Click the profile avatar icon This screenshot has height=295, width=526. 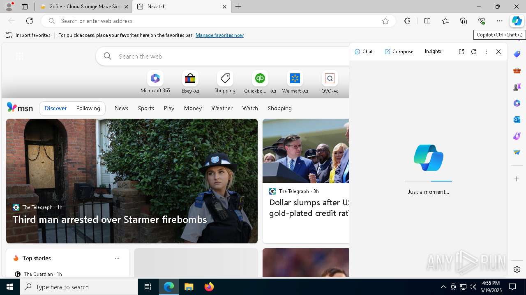[9, 6]
